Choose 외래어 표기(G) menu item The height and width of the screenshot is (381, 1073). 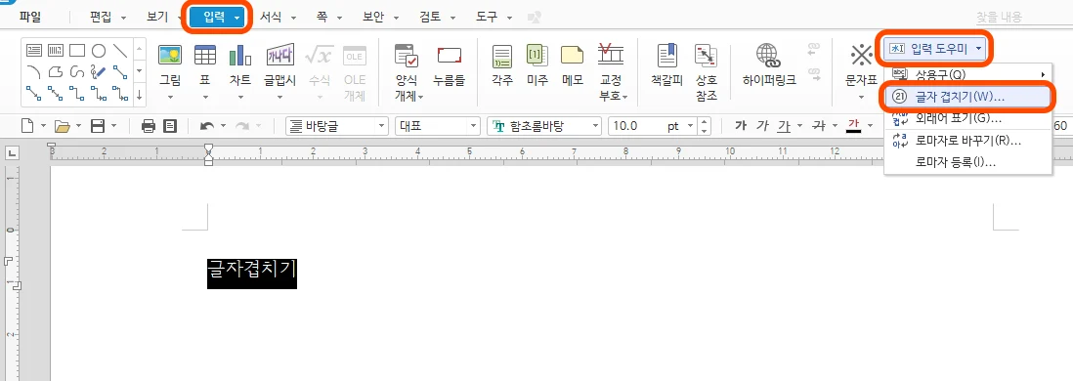966,119
